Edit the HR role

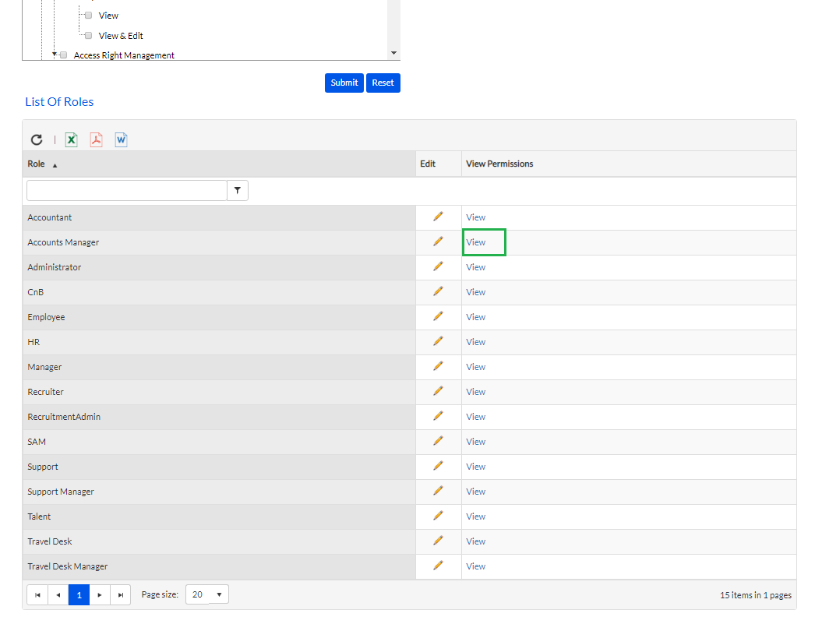tap(438, 341)
